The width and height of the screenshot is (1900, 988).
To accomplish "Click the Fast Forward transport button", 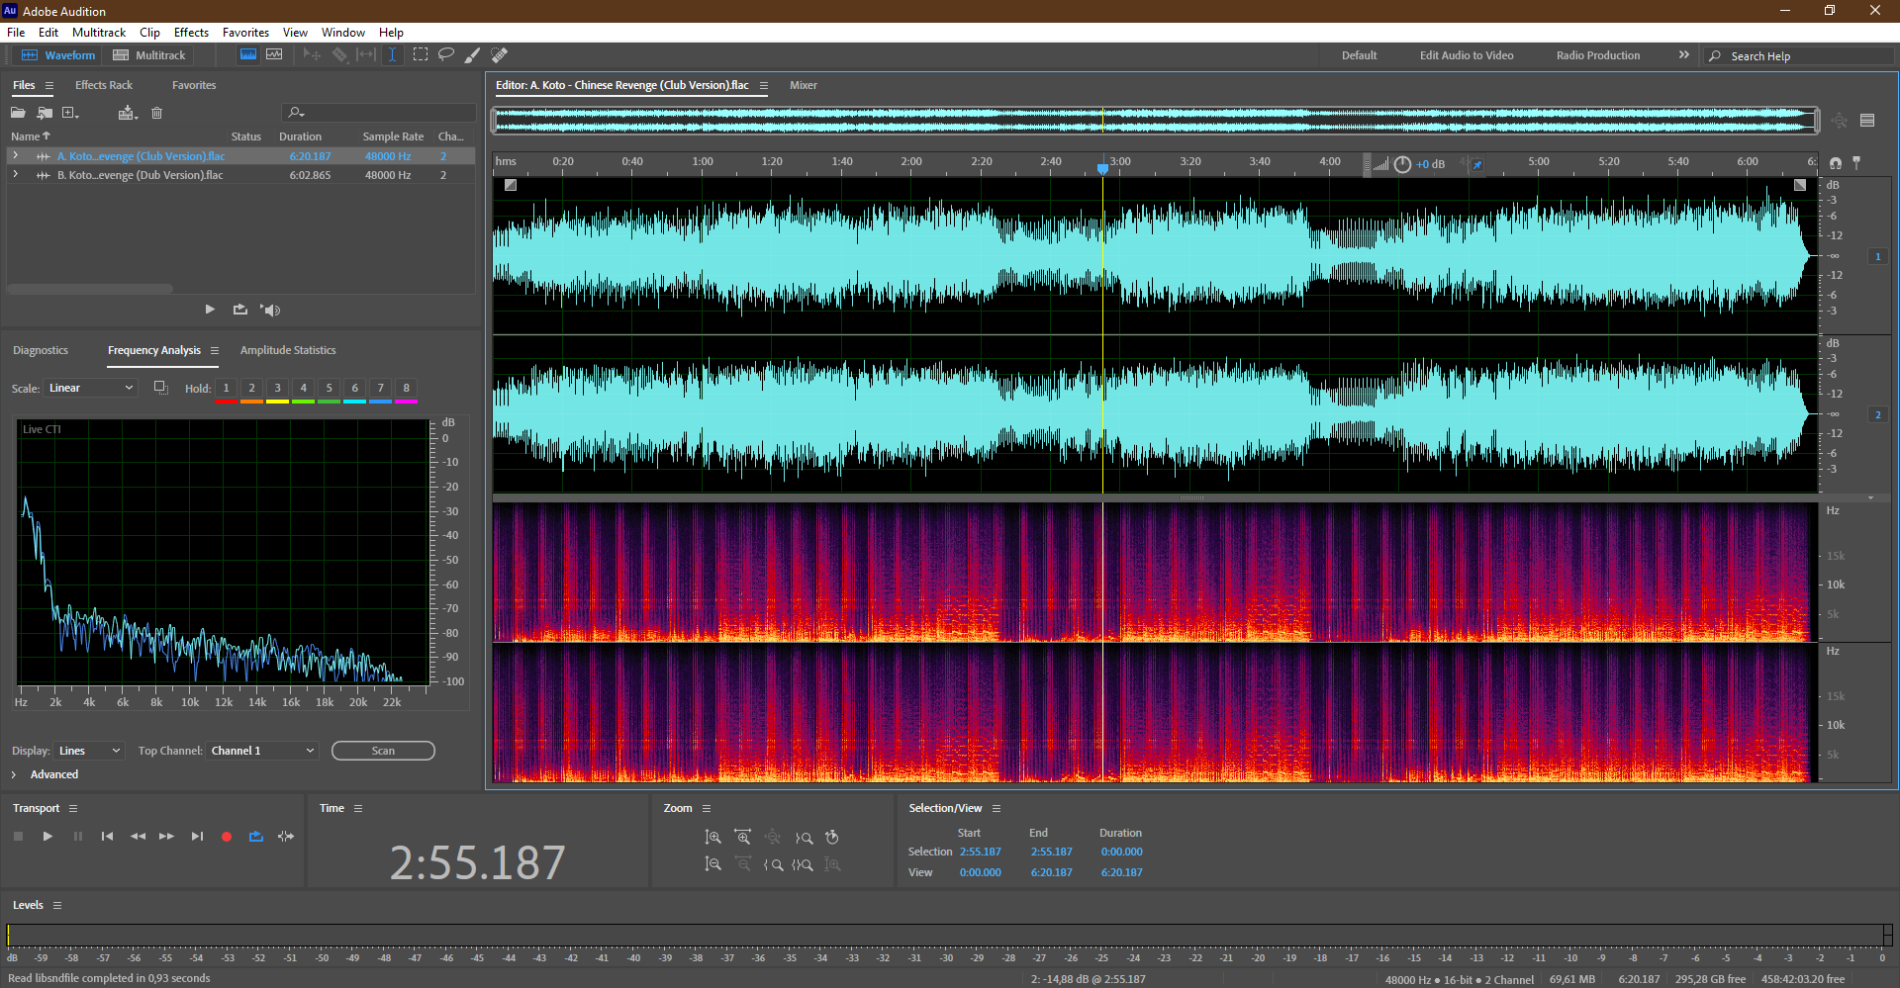I will click(166, 837).
